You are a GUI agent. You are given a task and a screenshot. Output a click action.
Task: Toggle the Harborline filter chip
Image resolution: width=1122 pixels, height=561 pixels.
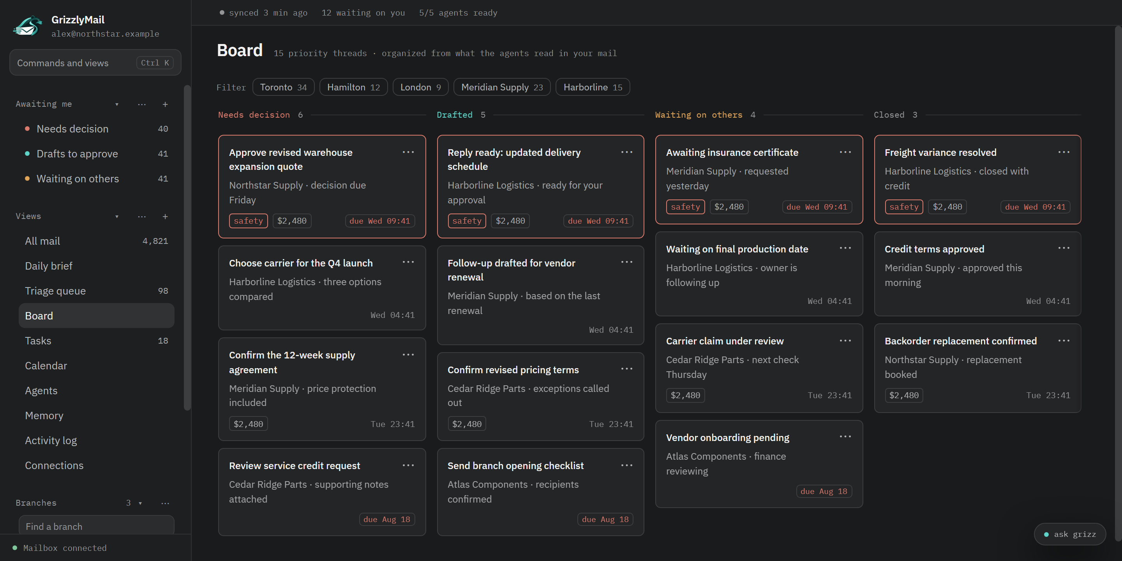593,87
